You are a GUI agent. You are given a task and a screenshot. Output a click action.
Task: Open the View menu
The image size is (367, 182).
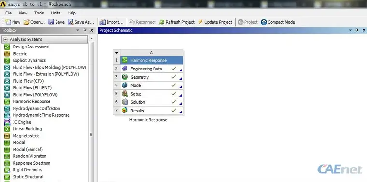click(23, 13)
